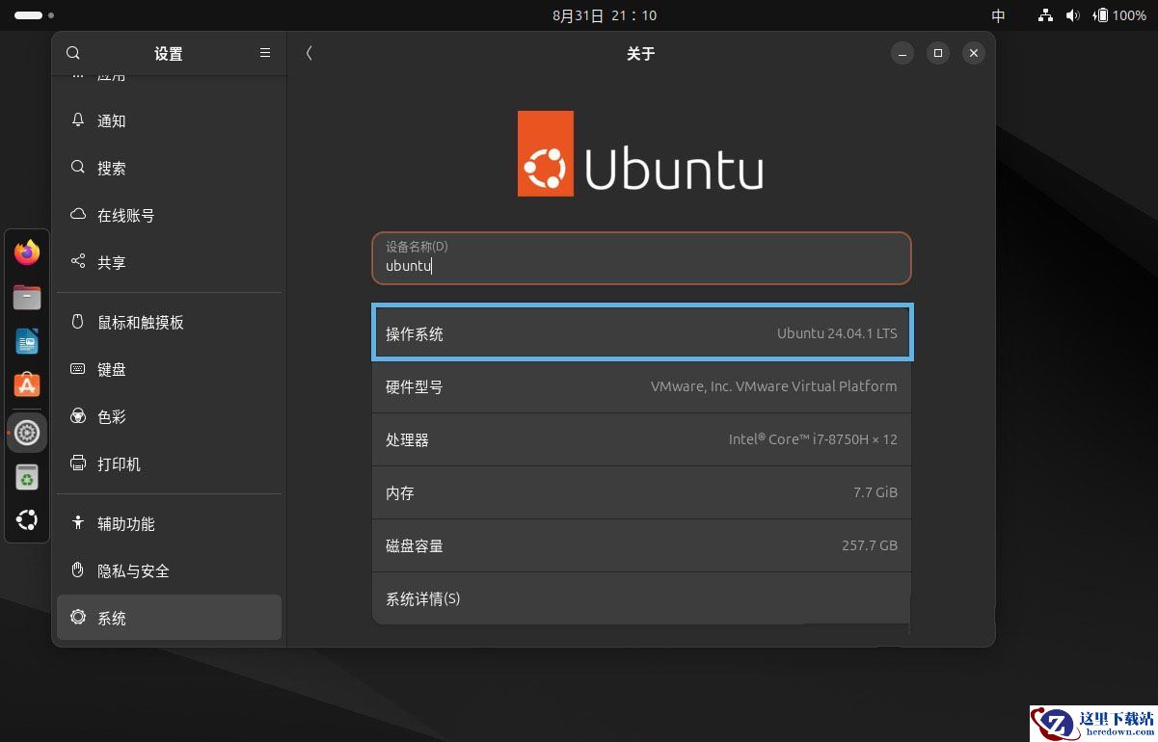Click the value Ubuntu 24.04.1 LTS
This screenshot has width=1158, height=742.
(x=837, y=333)
